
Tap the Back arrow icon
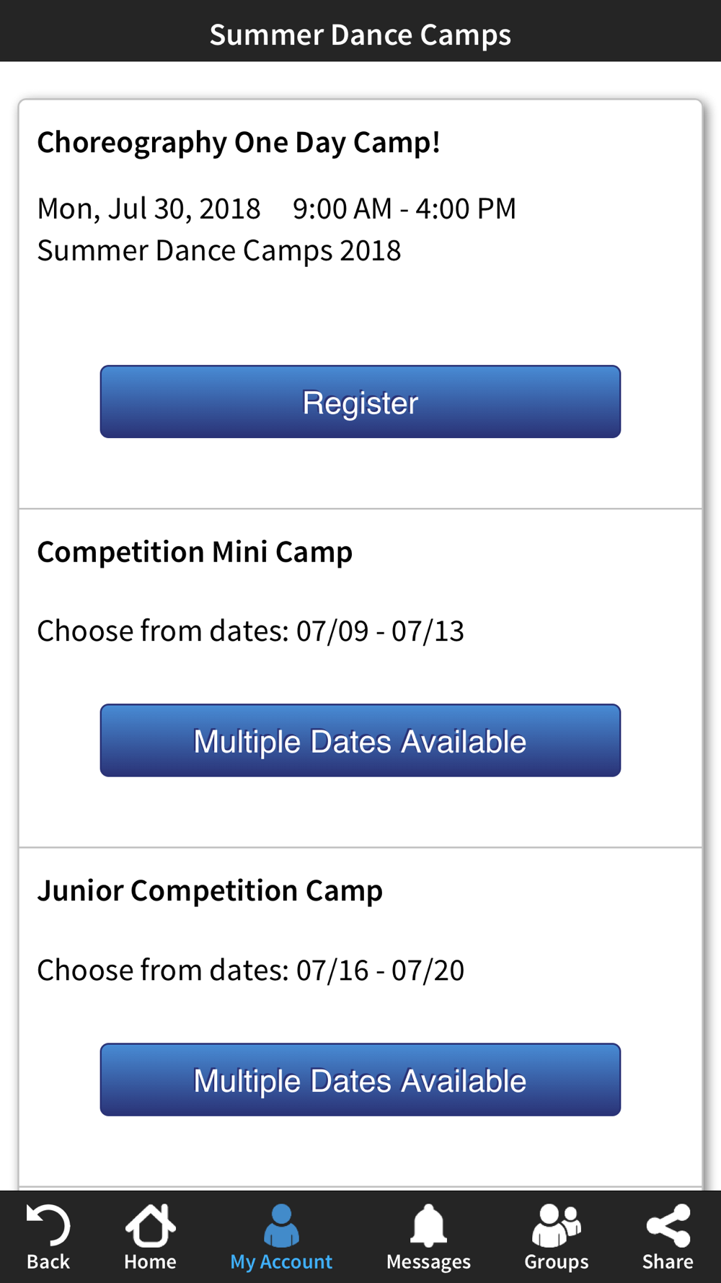48,1225
